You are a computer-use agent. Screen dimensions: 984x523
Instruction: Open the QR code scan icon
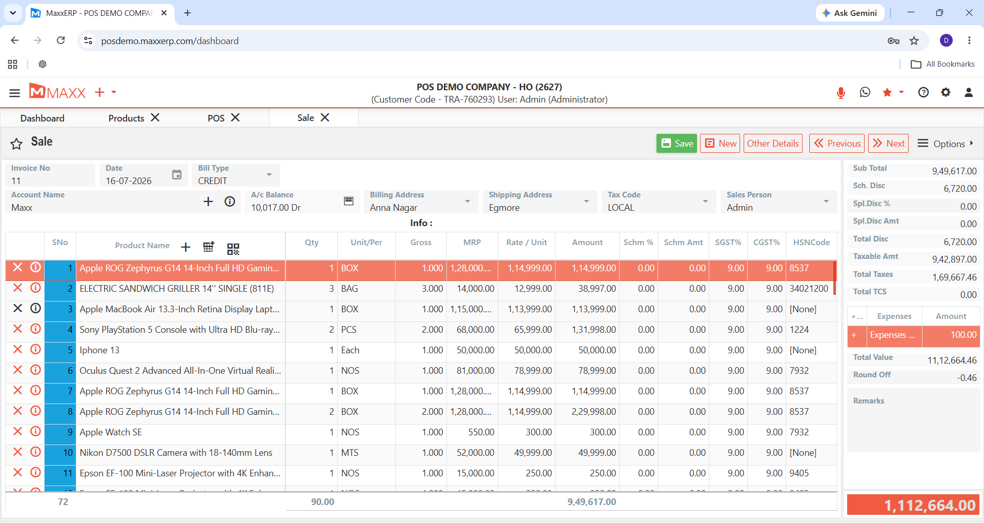click(x=233, y=249)
